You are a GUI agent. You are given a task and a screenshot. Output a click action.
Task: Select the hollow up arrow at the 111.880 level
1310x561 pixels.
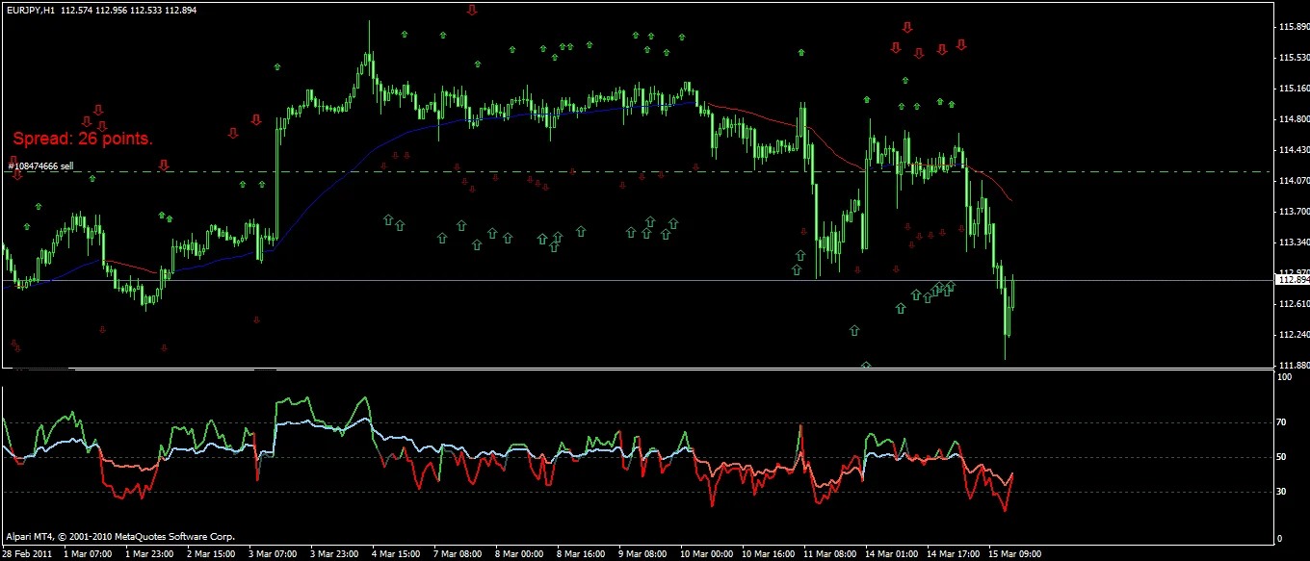[x=866, y=366]
